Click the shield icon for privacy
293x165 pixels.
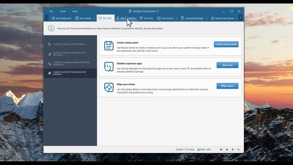[x=49, y=73]
